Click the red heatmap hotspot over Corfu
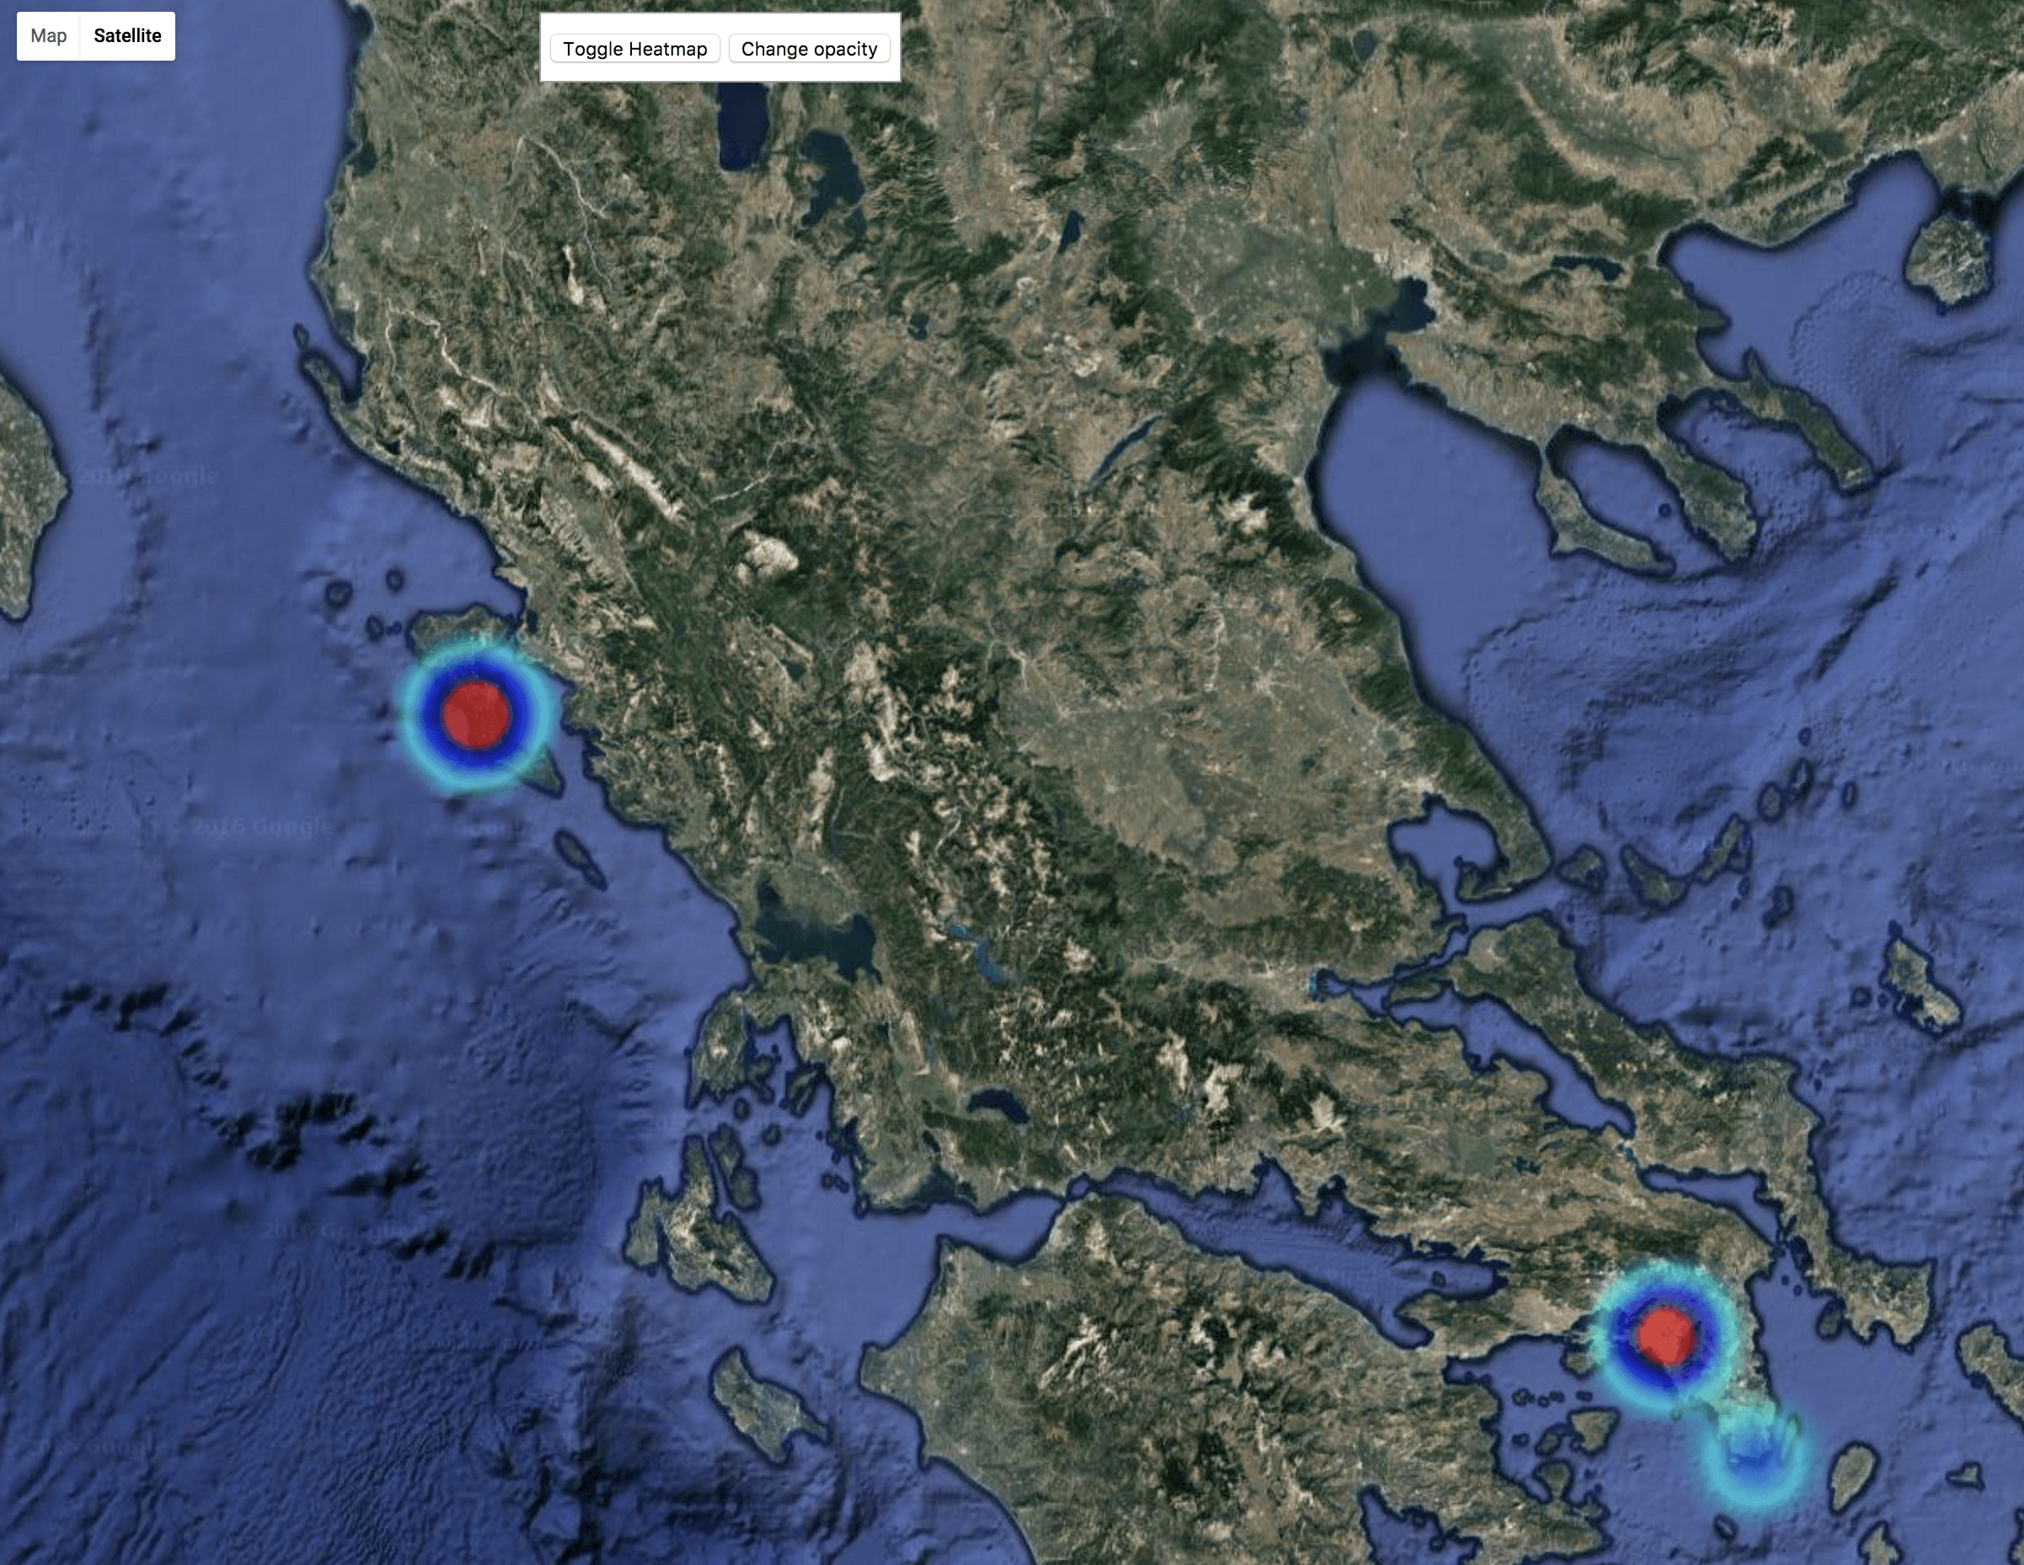Screen dimensions: 2024x1565 (476, 715)
